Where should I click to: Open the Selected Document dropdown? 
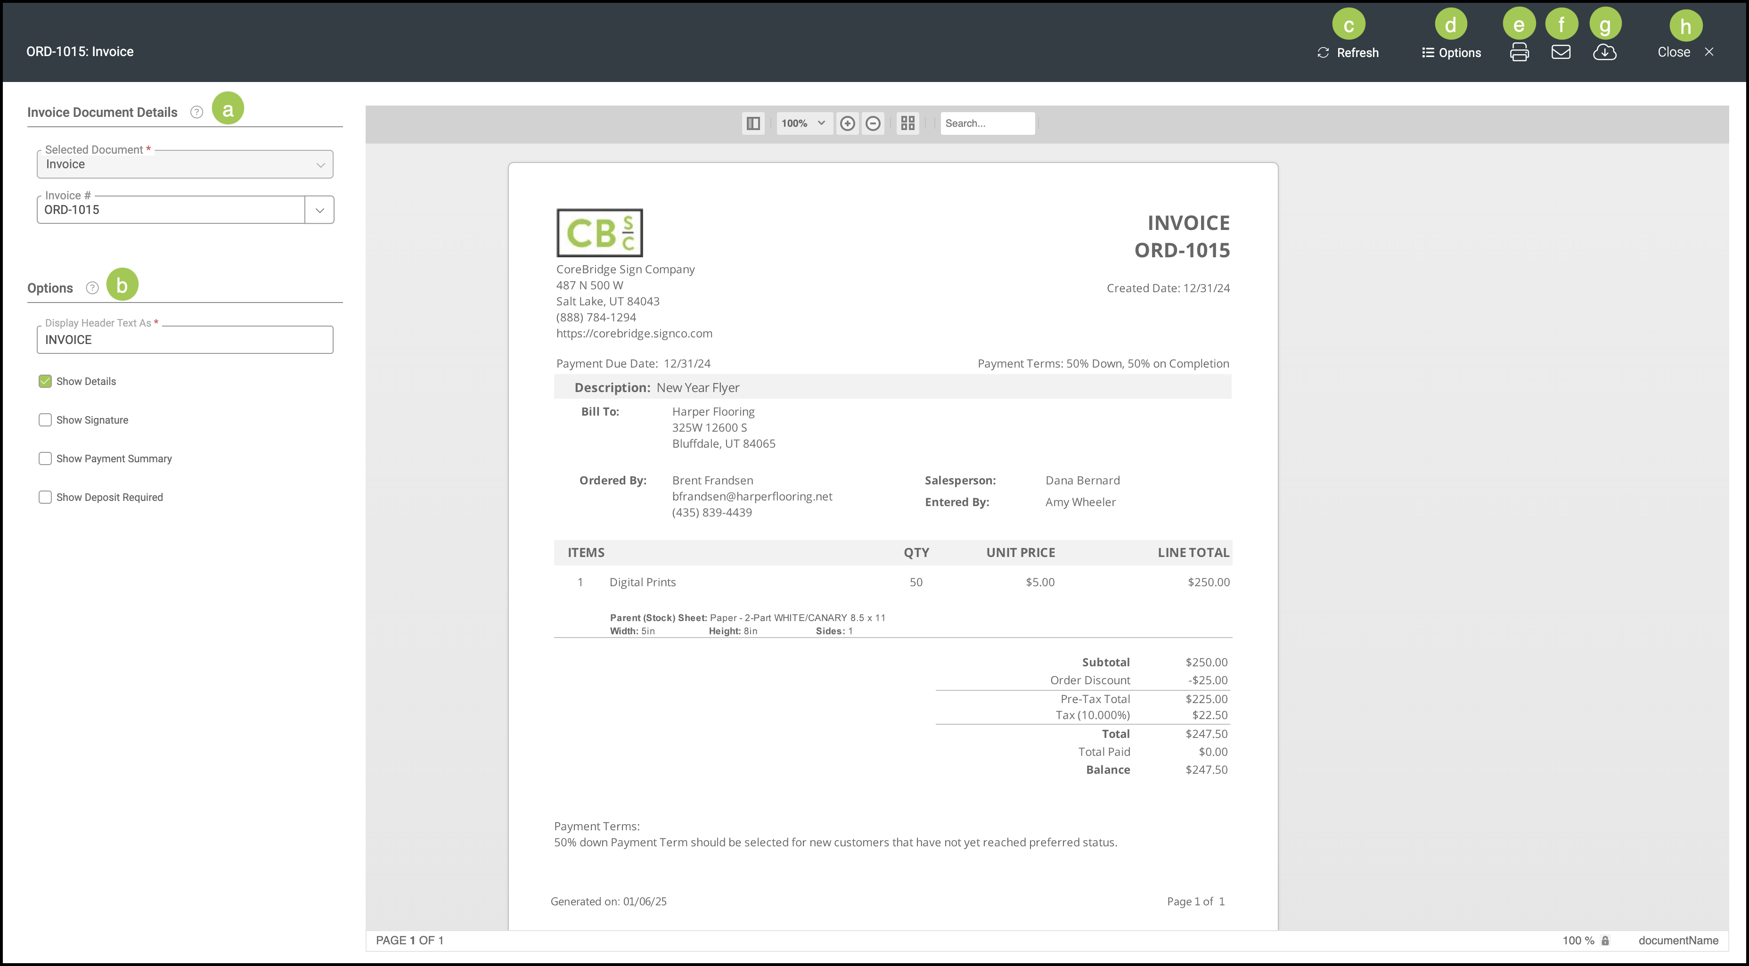click(185, 164)
